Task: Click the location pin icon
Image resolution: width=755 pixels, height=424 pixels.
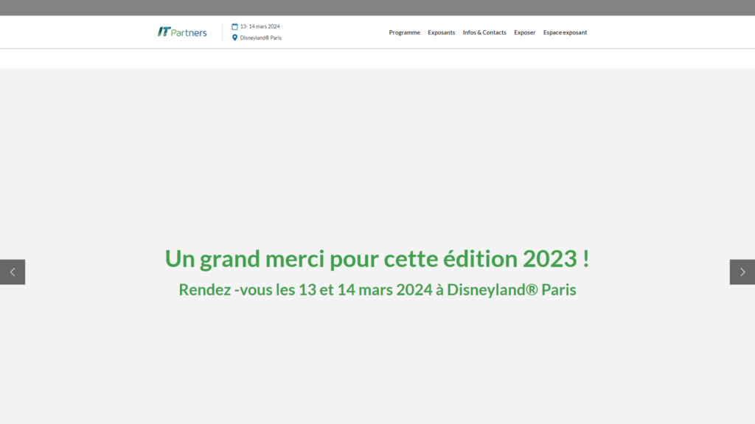Action: [x=234, y=38]
